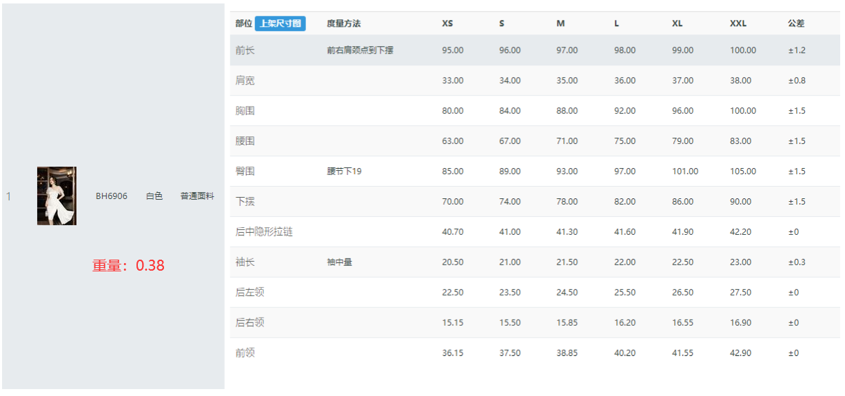Select the 臀围 row label
845x396 pixels.
tap(245, 171)
